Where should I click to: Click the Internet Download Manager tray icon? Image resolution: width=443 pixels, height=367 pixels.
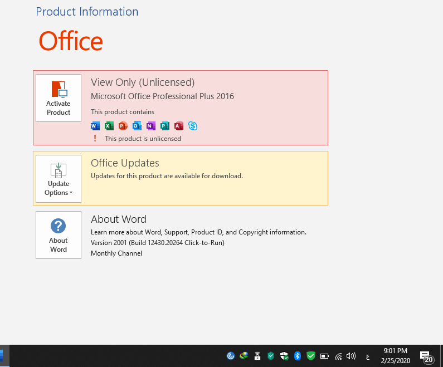click(244, 356)
